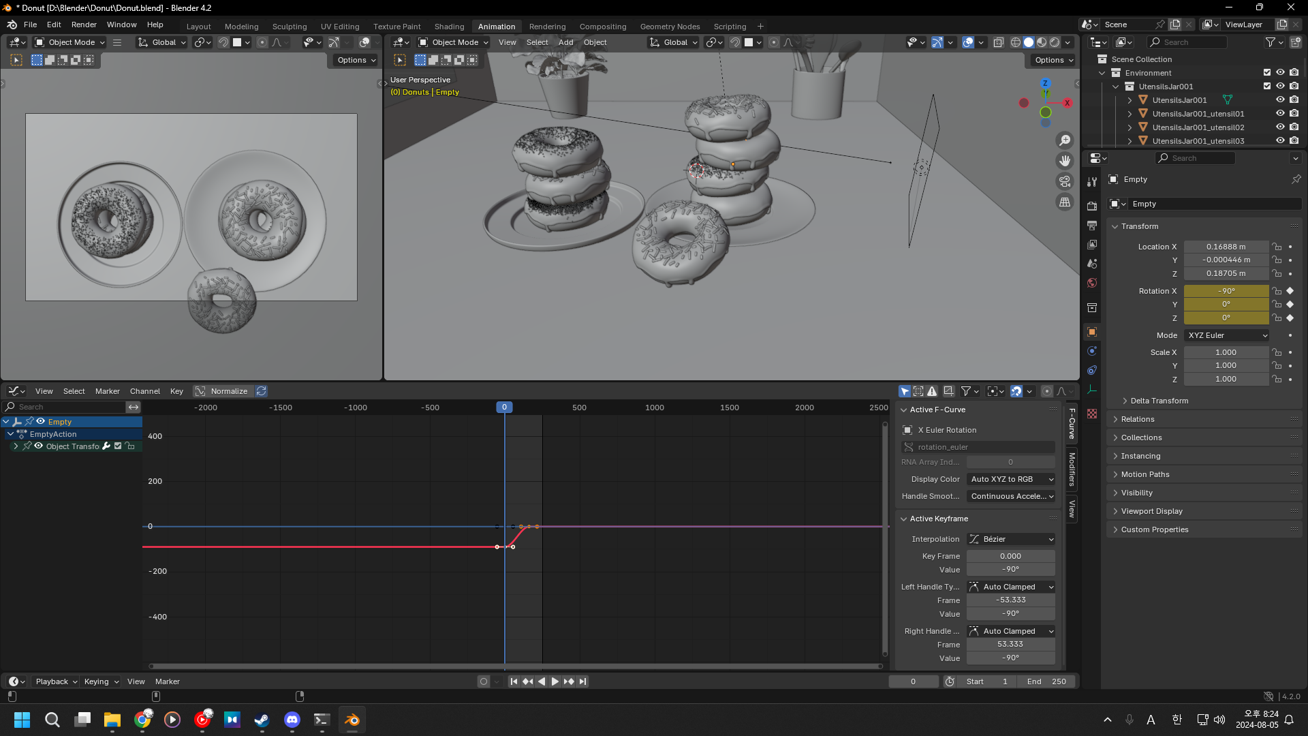Viewport: 1308px width, 736px height.
Task: Switch to the Shading workspace tab
Action: pos(449,27)
